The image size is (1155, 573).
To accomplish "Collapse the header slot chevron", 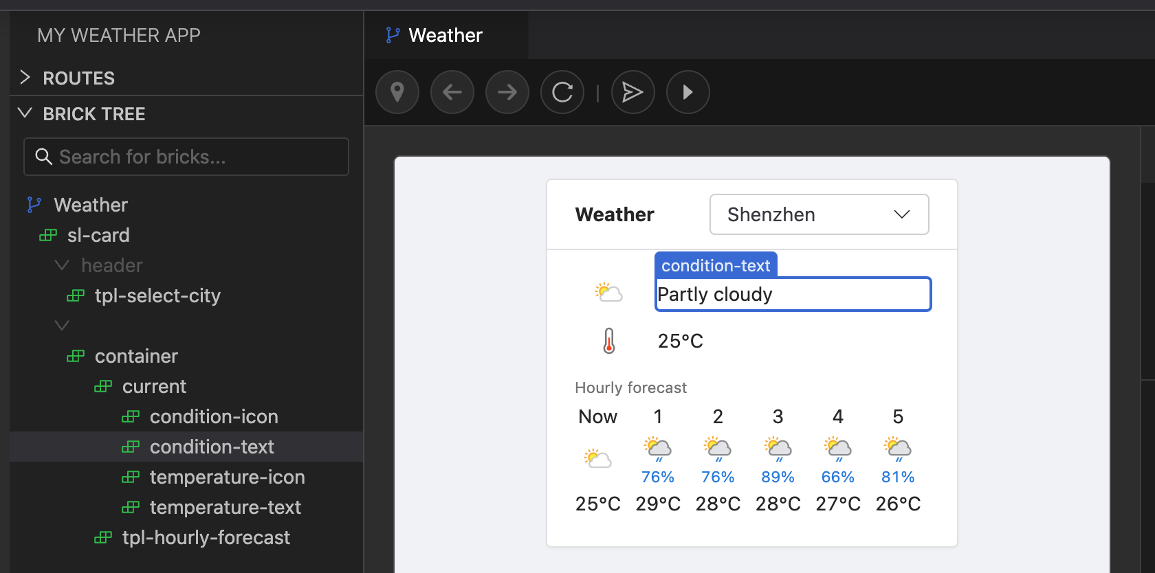I will 62,265.
